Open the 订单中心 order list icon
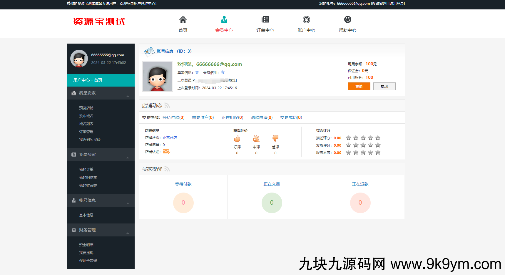Screen dimensions: 505x275 pyautogui.click(x=265, y=19)
